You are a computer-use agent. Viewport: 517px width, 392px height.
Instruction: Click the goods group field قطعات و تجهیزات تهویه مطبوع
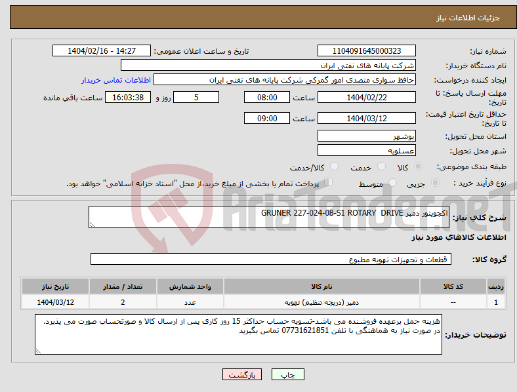tap(271, 259)
